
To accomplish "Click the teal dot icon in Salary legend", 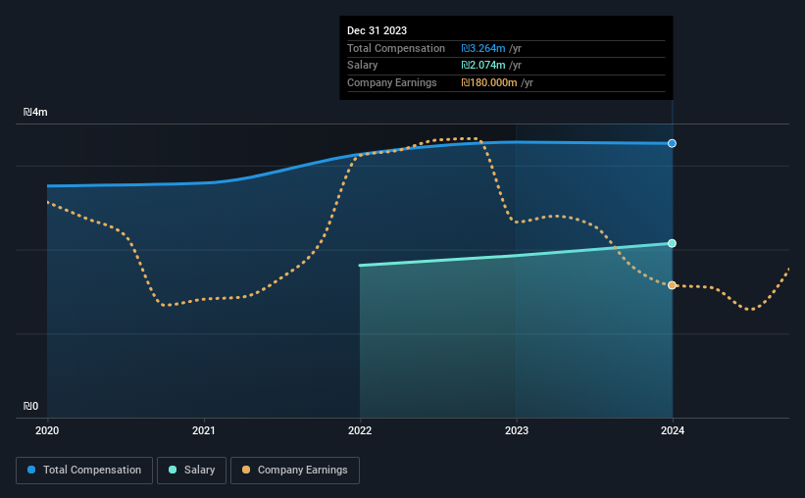I will (173, 470).
